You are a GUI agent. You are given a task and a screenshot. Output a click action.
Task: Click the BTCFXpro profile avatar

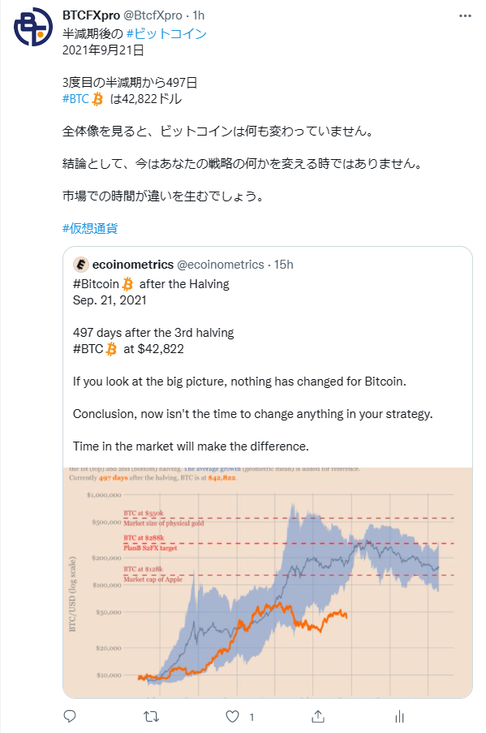33,27
